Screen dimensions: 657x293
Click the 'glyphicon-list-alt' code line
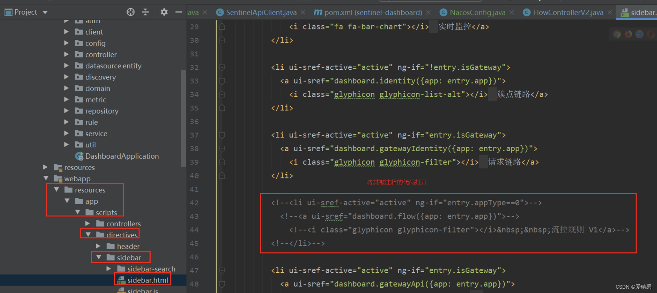419,94
